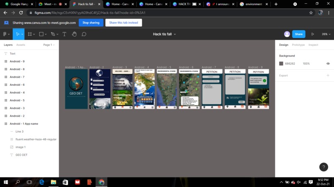This screenshot has height=187, width=334.
Task: Switch to the Layers tab
Action: pyautogui.click(x=8, y=45)
